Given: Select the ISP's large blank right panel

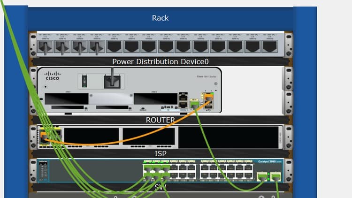Looking at the screenshot, I should pos(228,137).
